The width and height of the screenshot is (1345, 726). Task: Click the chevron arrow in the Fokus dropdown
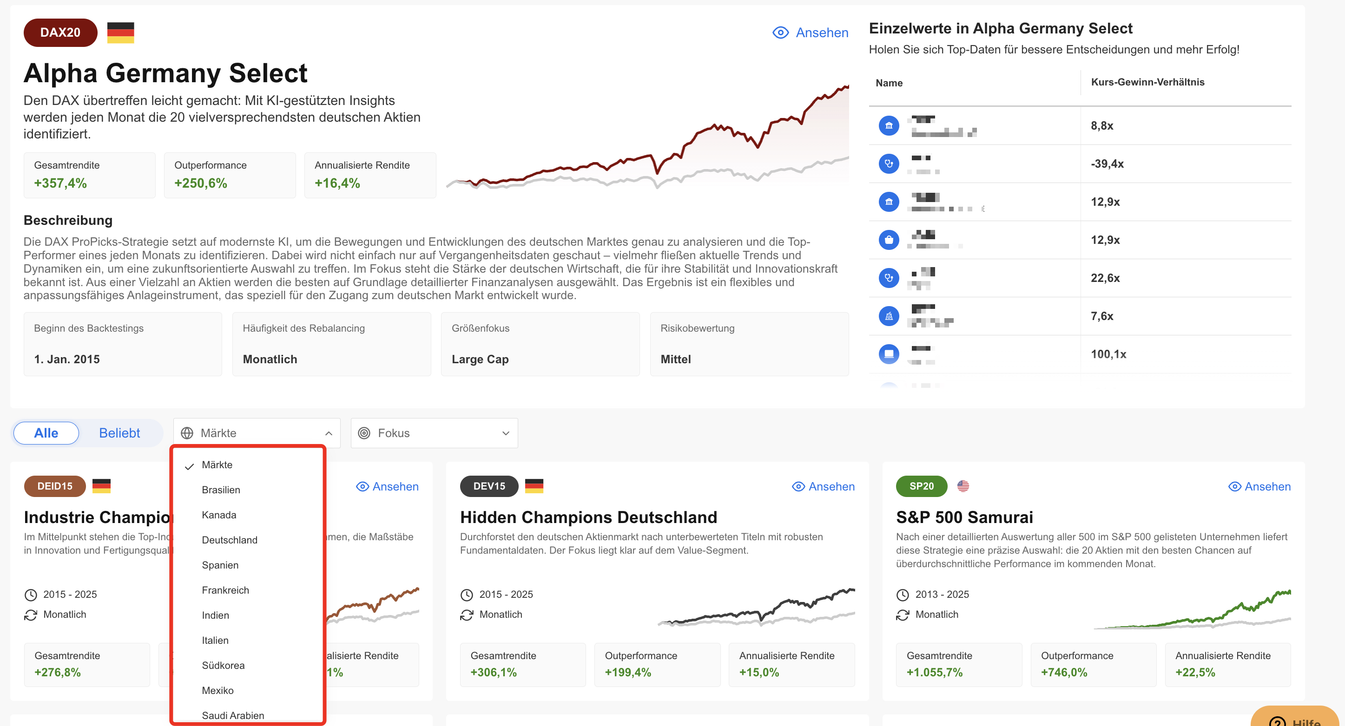(x=505, y=434)
